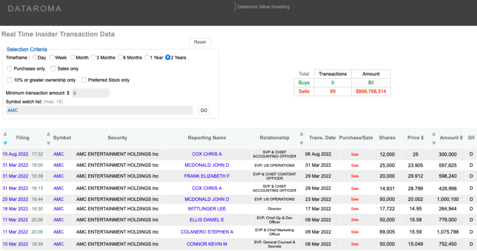Open the 10 Mar 2022 filing link
The image size is (477, 251).
(x=15, y=244)
